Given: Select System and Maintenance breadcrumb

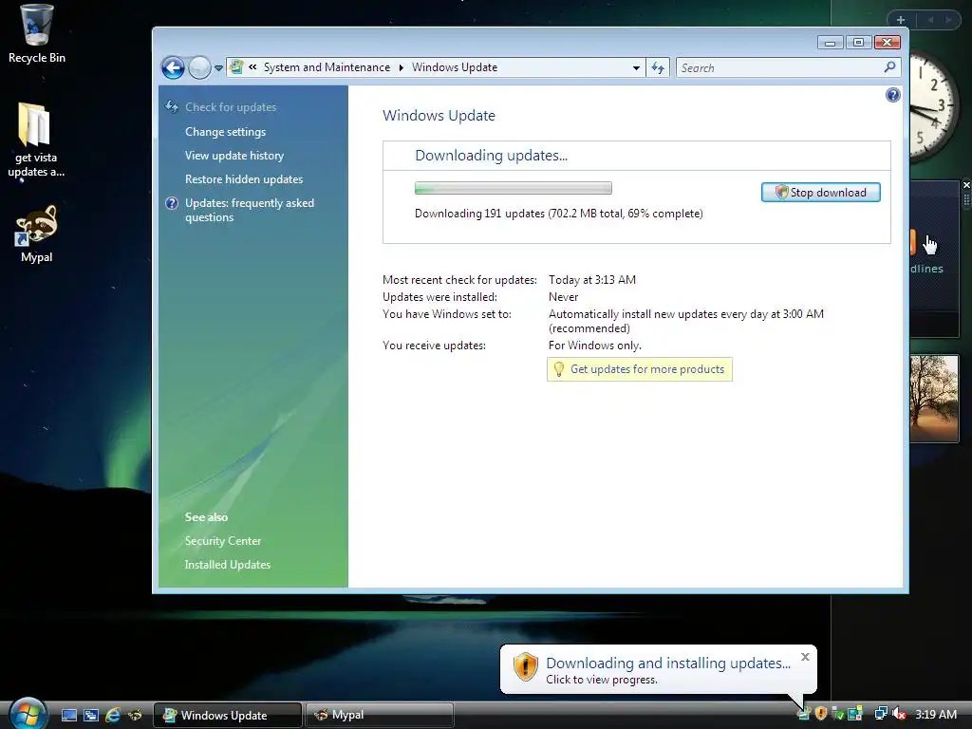Looking at the screenshot, I should 327,67.
